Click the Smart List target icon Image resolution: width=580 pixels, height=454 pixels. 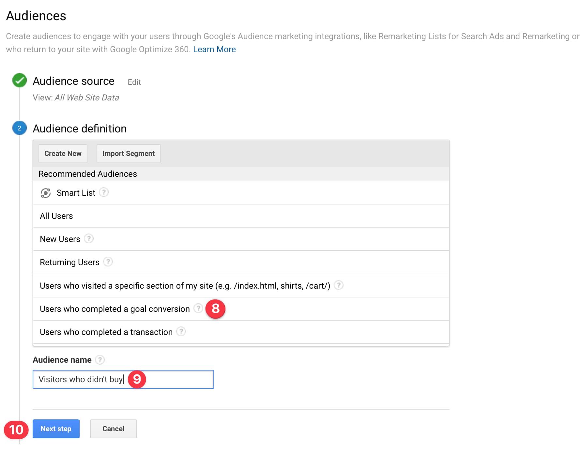46,193
